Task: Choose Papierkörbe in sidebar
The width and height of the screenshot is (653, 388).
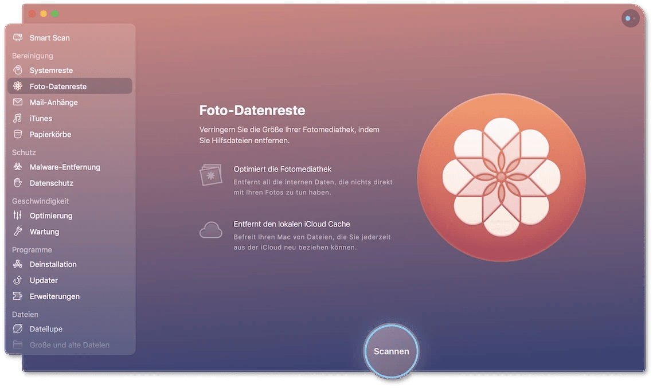Action: pos(69,134)
